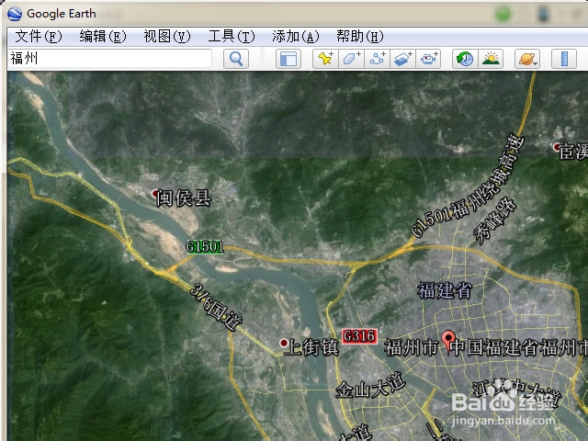
Task: Add a placemark with pushpin icon
Action: tap(325, 59)
